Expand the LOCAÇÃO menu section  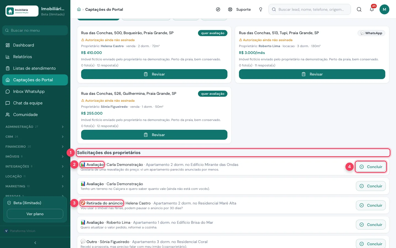coord(35,176)
